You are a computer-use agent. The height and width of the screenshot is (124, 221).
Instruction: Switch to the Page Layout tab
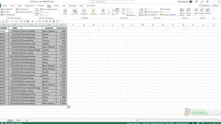click(29, 6)
